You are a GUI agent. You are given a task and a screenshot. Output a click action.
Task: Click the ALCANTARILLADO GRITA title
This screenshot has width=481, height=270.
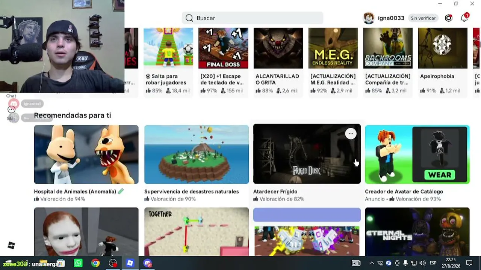click(x=277, y=79)
